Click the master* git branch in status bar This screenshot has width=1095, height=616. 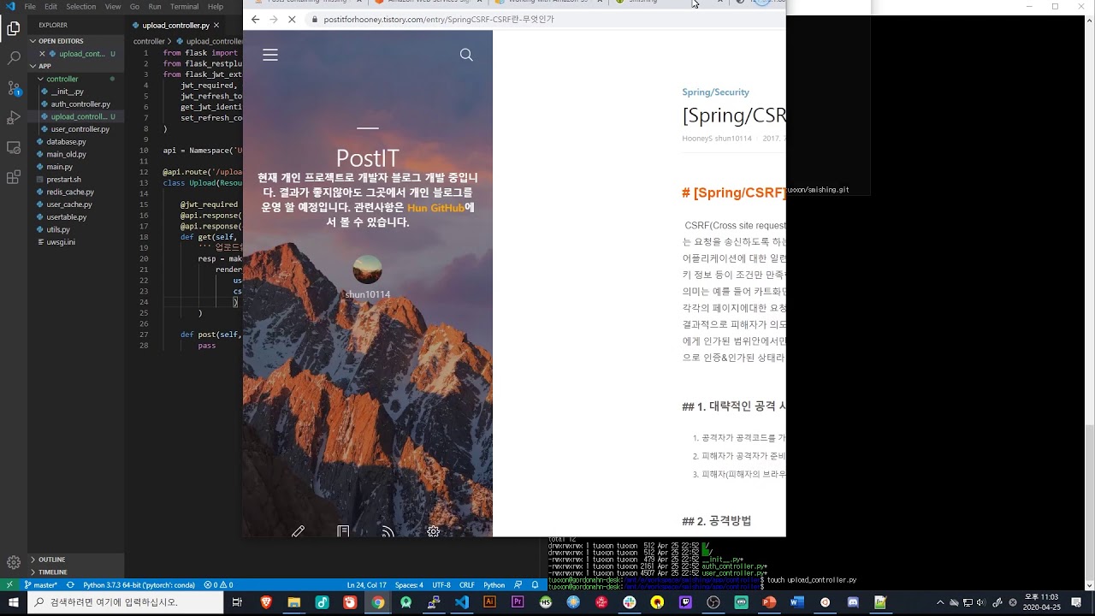[41, 585]
